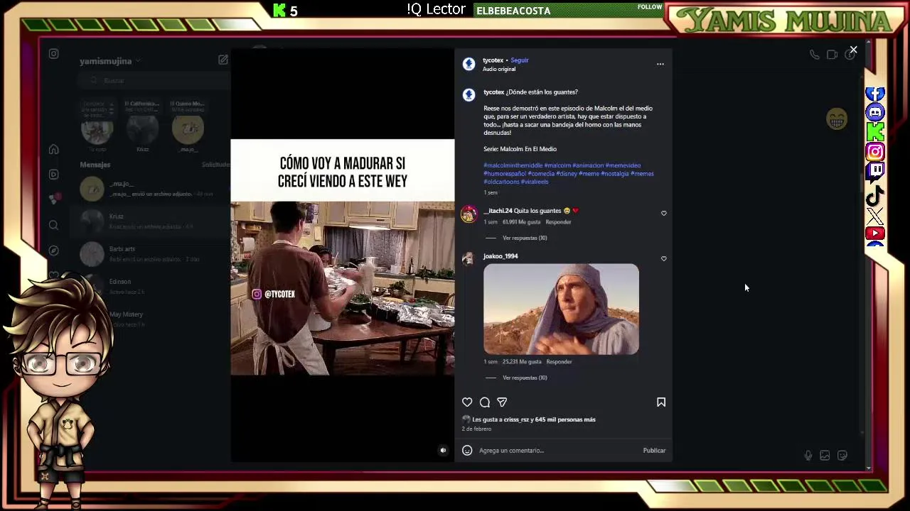The height and width of the screenshot is (511, 910).
Task: Click Facebook icon in stream overlay
Action: (875, 94)
